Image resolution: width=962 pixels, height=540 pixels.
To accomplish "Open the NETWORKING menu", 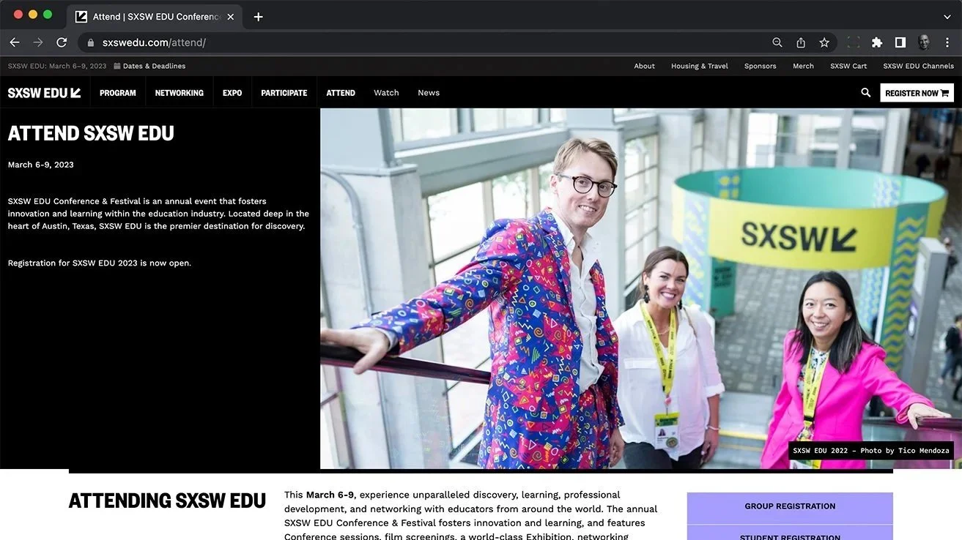I will (x=180, y=93).
